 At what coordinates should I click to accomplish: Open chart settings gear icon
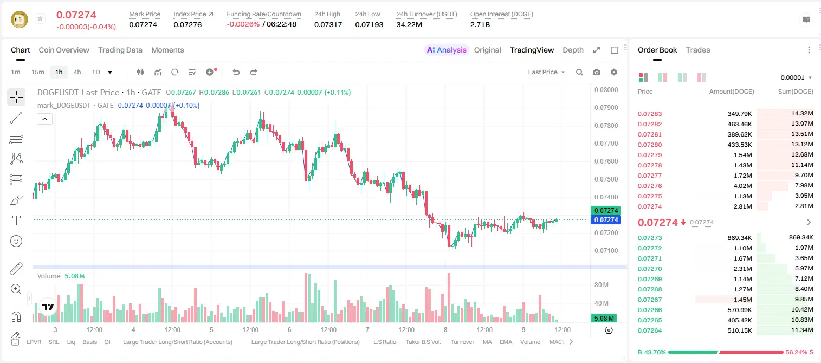tap(614, 72)
